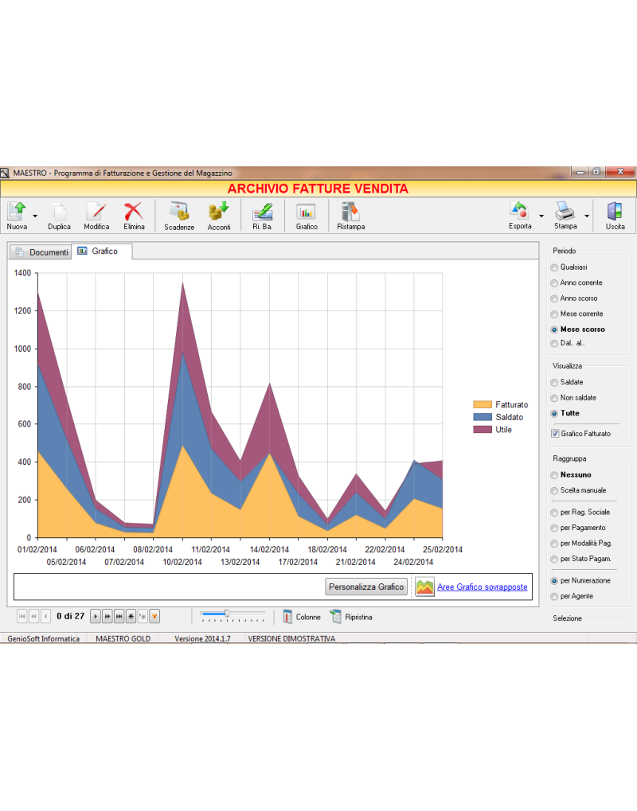The height and width of the screenshot is (811, 637).
Task: Adjust the zoom slider thumb
Action: (x=227, y=614)
